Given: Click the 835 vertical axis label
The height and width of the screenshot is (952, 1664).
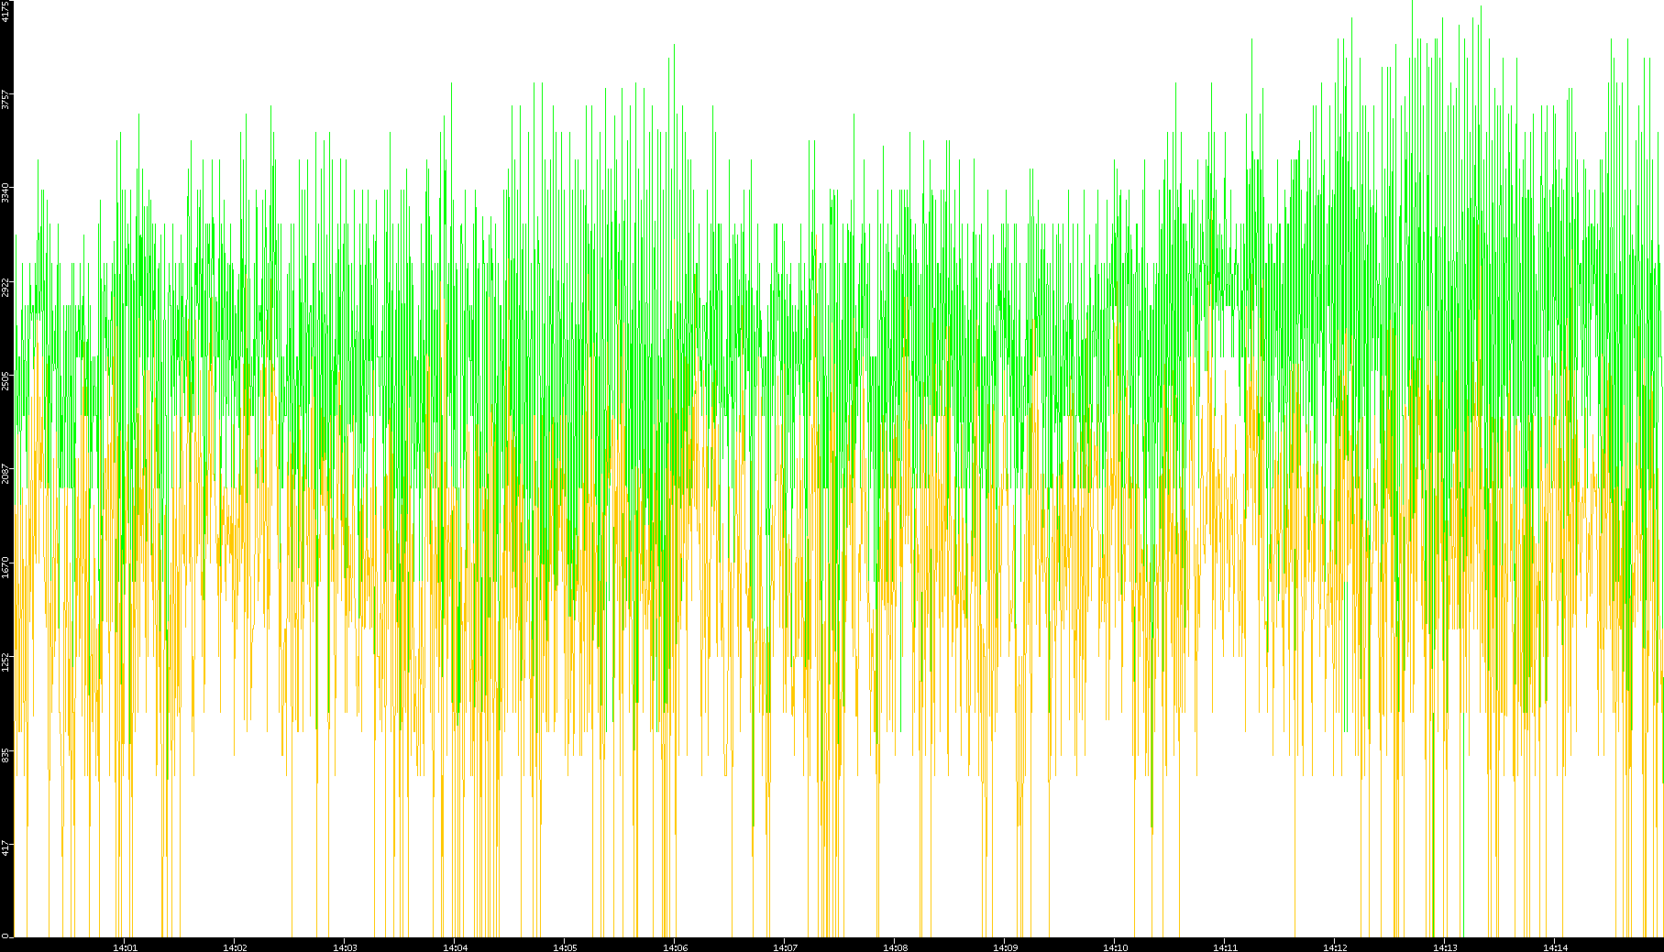Looking at the screenshot, I should tap(6, 755).
